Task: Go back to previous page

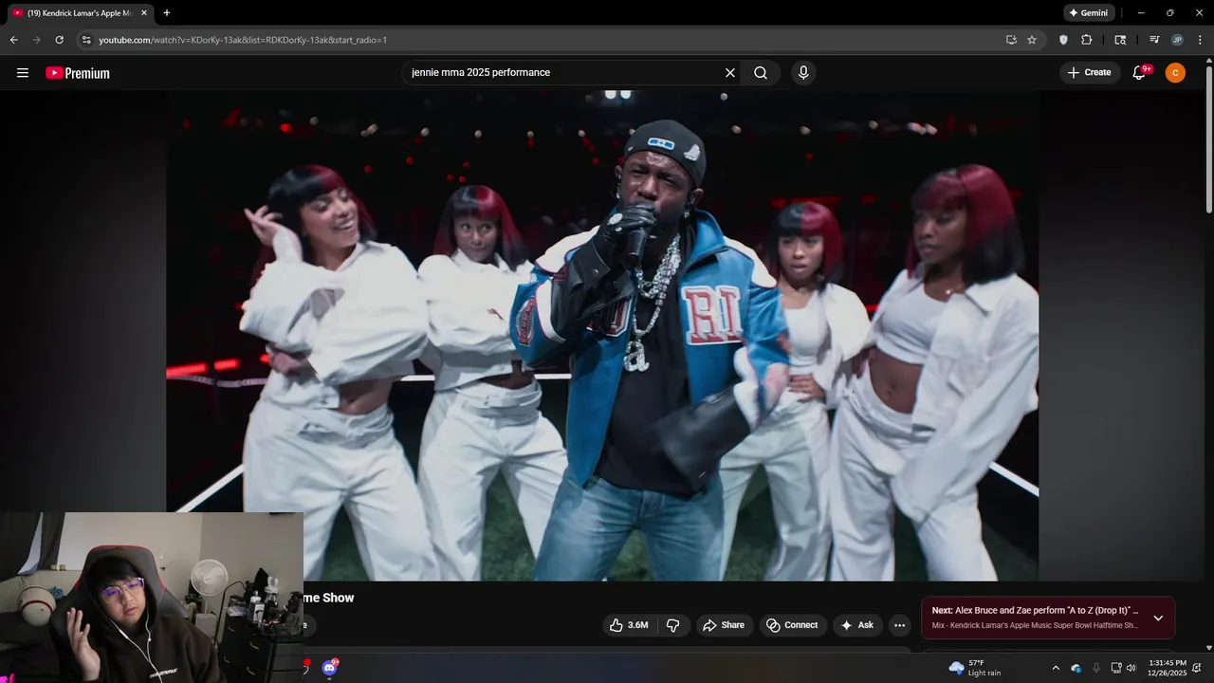Action: (x=13, y=40)
